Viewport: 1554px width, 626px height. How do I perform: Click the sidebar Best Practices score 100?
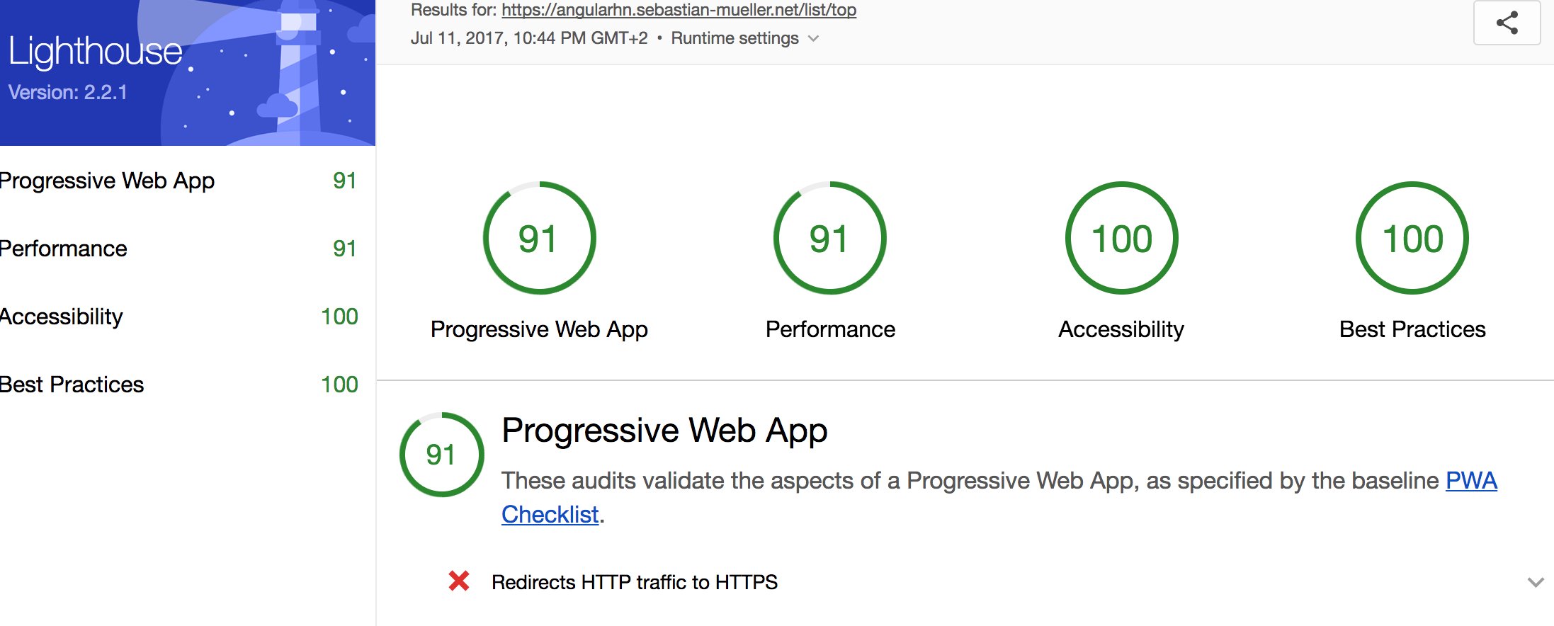click(339, 385)
